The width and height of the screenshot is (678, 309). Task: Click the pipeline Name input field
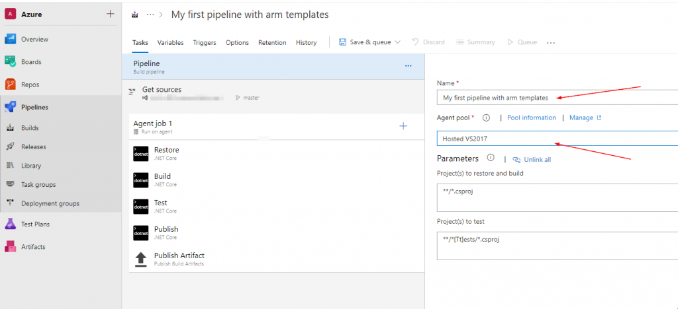557,98
